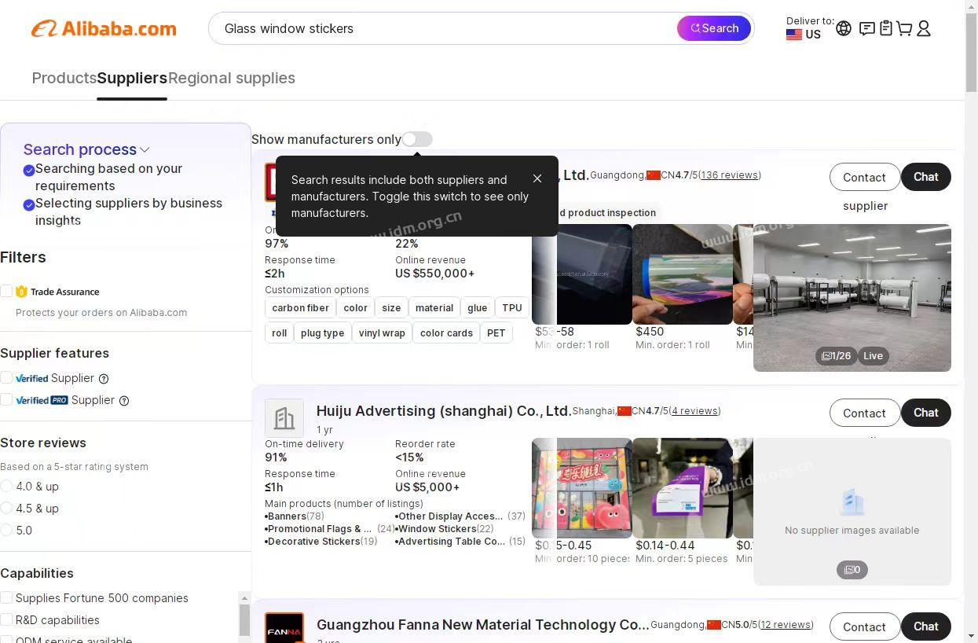The width and height of the screenshot is (978, 643).
Task: Open Guangzhou Fanna's 12 reviews link
Action: point(786,625)
